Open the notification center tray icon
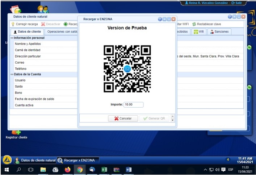The height and width of the screenshot is (175, 256). 223,170
